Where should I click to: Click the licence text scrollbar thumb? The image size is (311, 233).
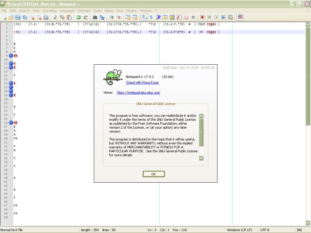[201, 132]
